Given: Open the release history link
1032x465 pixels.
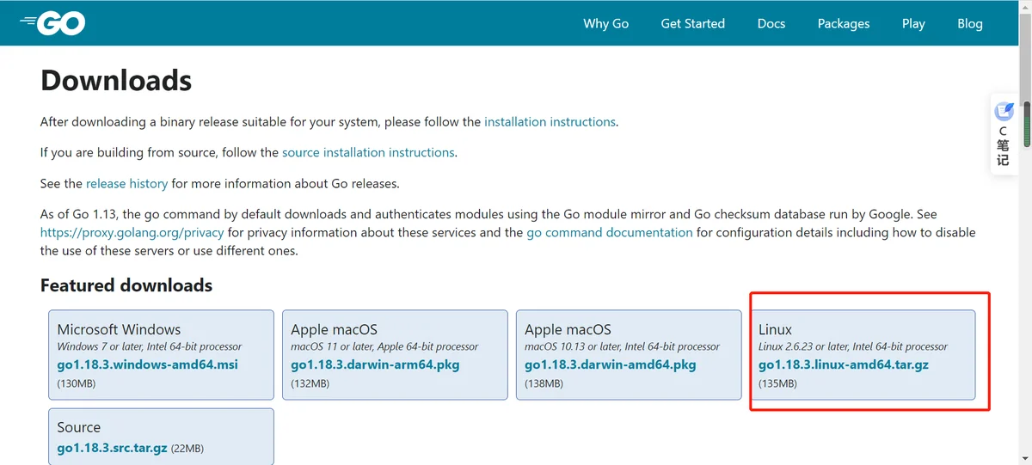Looking at the screenshot, I should click(126, 183).
